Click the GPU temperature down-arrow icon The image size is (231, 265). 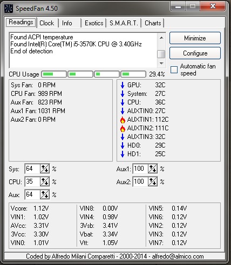123,85
